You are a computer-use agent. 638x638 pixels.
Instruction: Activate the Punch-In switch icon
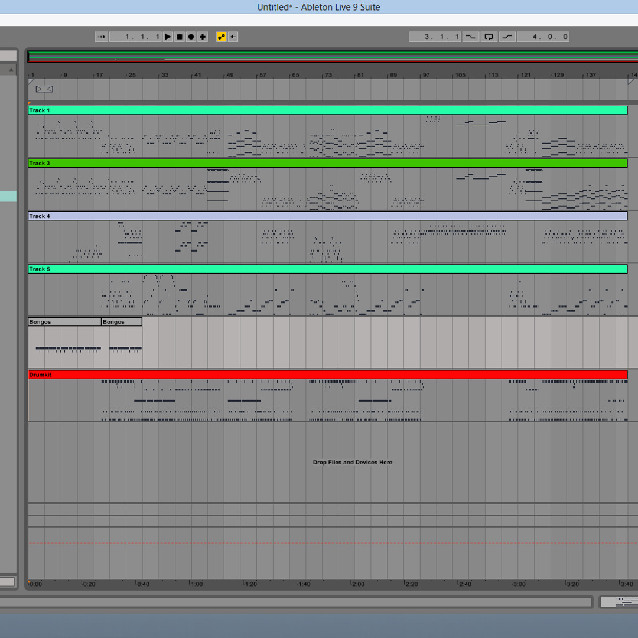point(471,37)
